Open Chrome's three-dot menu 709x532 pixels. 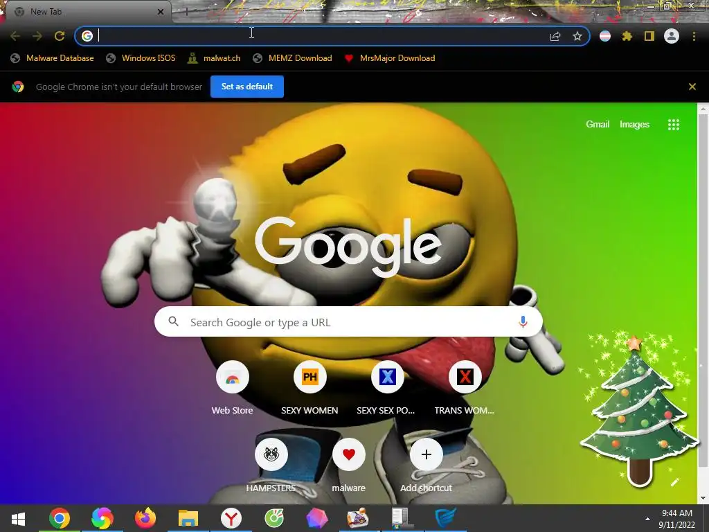[694, 36]
